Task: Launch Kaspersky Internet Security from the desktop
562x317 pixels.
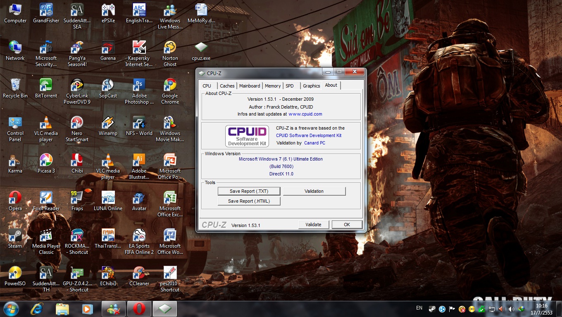Action: pyautogui.click(x=139, y=54)
